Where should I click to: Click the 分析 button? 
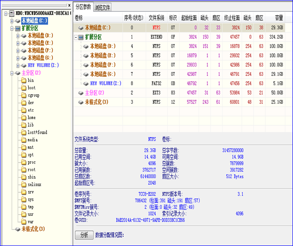pyautogui.click(x=84, y=235)
